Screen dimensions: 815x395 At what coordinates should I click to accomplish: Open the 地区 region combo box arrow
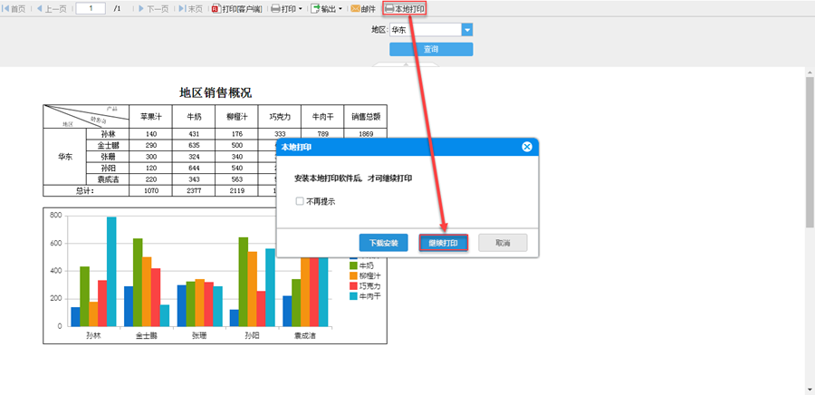pyautogui.click(x=467, y=30)
